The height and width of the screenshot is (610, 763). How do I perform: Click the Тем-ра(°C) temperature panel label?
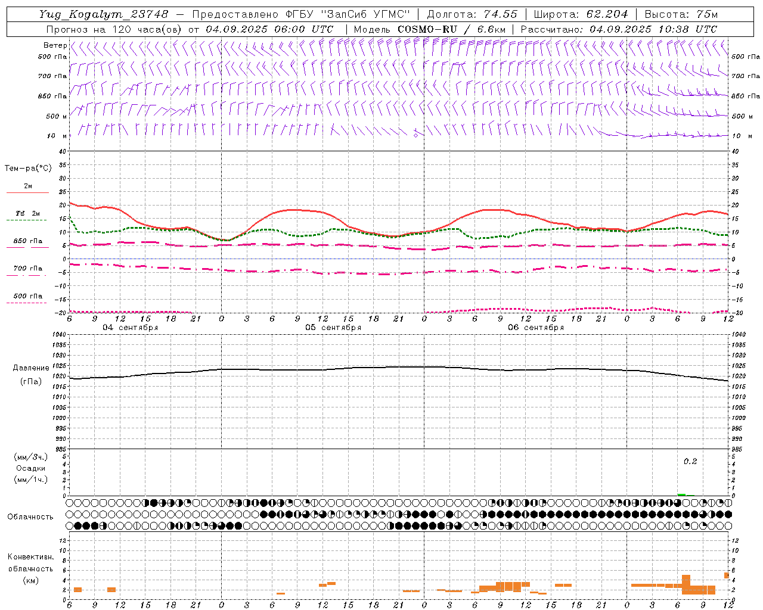tap(28, 169)
